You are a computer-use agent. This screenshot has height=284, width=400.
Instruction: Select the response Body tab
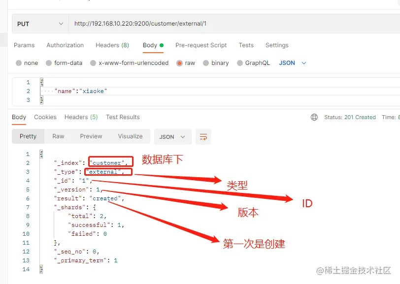[19, 117]
